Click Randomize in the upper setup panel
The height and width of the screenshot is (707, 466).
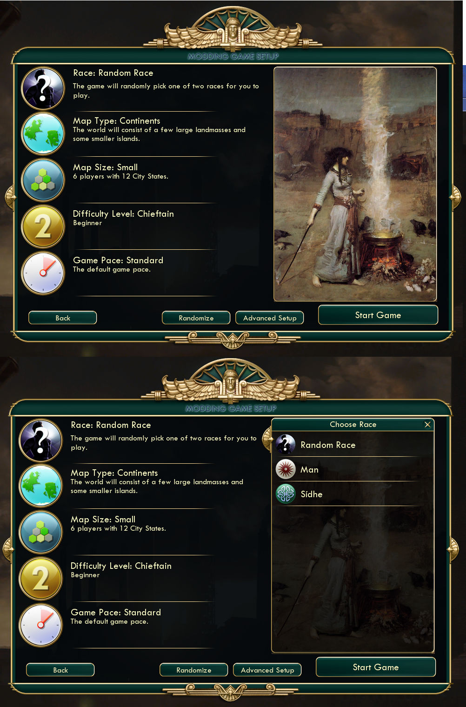pos(196,318)
